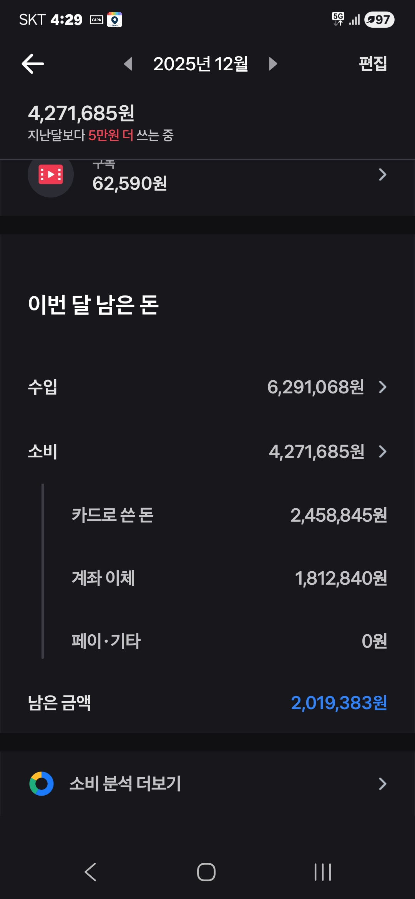Tap the 2025년 12월 month title
Image resolution: width=415 pixels, height=899 pixels.
pos(200,64)
